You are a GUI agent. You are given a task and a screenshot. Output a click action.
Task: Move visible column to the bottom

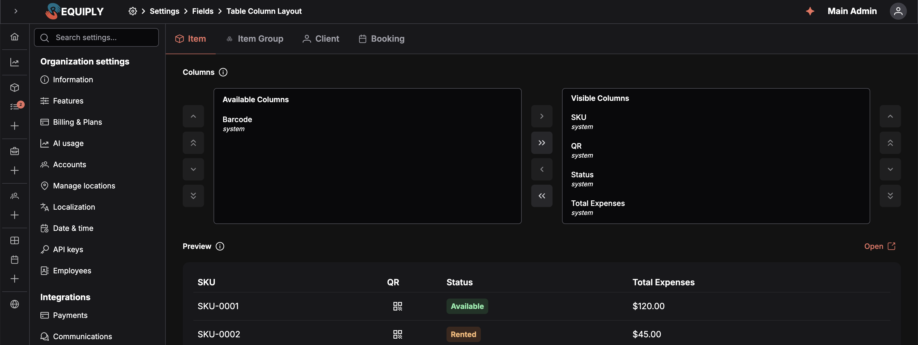click(x=890, y=196)
